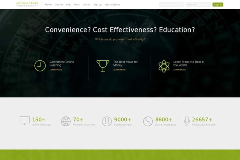The width and height of the screenshot is (240, 160).
Task: Click the 'Podcast Downloads' label
Action: tap(204, 125)
